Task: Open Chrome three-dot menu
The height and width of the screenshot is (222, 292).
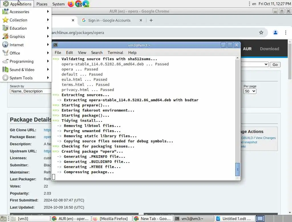Action: tap(286, 33)
